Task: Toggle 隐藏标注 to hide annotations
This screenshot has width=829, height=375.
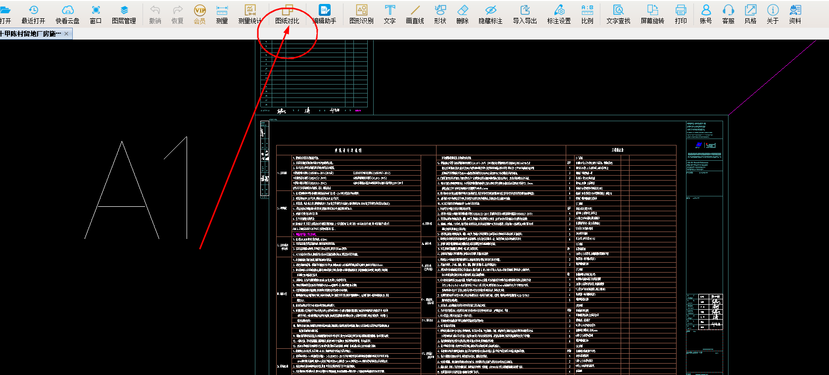Action: 490,14
